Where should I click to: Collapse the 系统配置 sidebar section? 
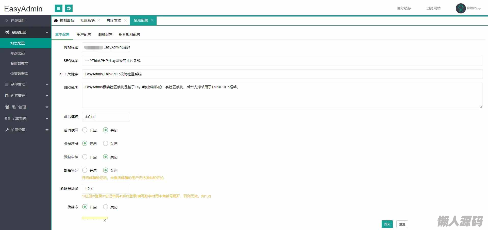coord(25,32)
